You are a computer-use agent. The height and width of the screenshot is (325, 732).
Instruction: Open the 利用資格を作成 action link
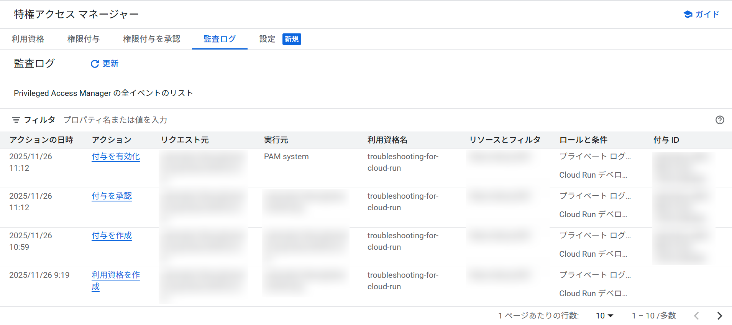click(116, 281)
